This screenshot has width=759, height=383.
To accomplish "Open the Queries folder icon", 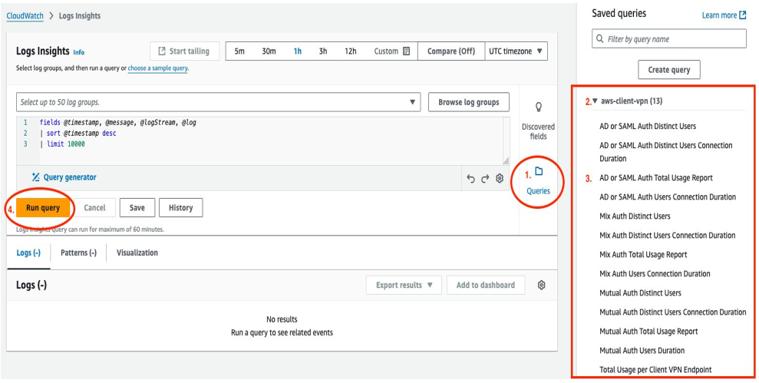I will 538,172.
